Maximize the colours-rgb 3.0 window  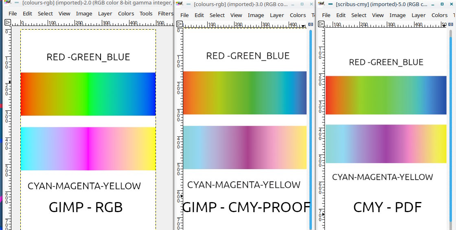pos(302,4)
